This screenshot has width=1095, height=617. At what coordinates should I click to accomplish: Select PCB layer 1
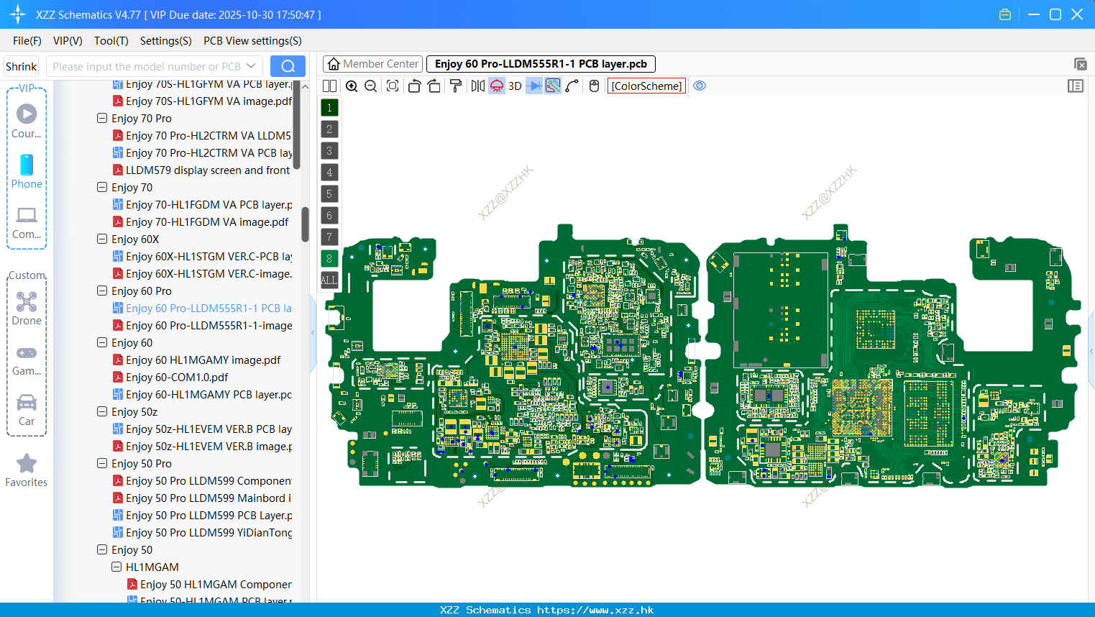coord(329,107)
